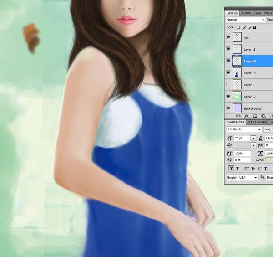Toggle Small Caps Tr button
Viewport: 273px width, 257px height.
click(x=253, y=169)
